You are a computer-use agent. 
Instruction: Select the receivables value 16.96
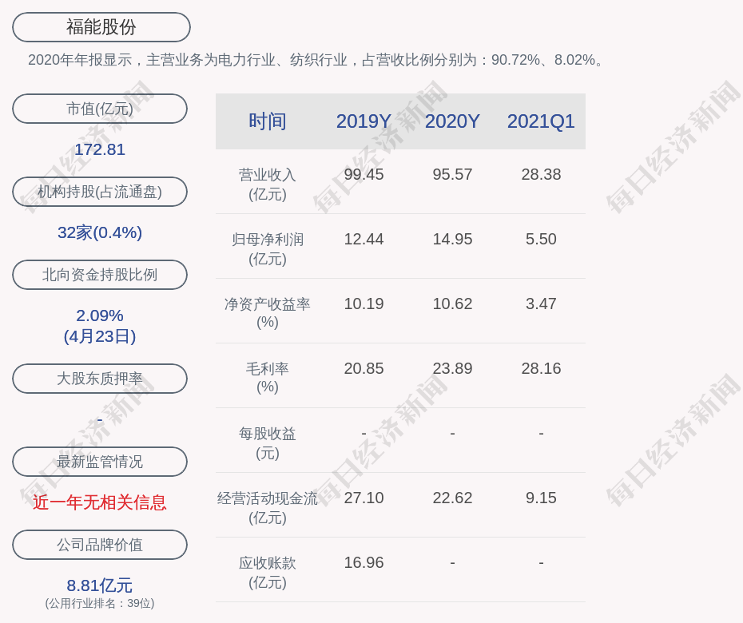point(364,562)
